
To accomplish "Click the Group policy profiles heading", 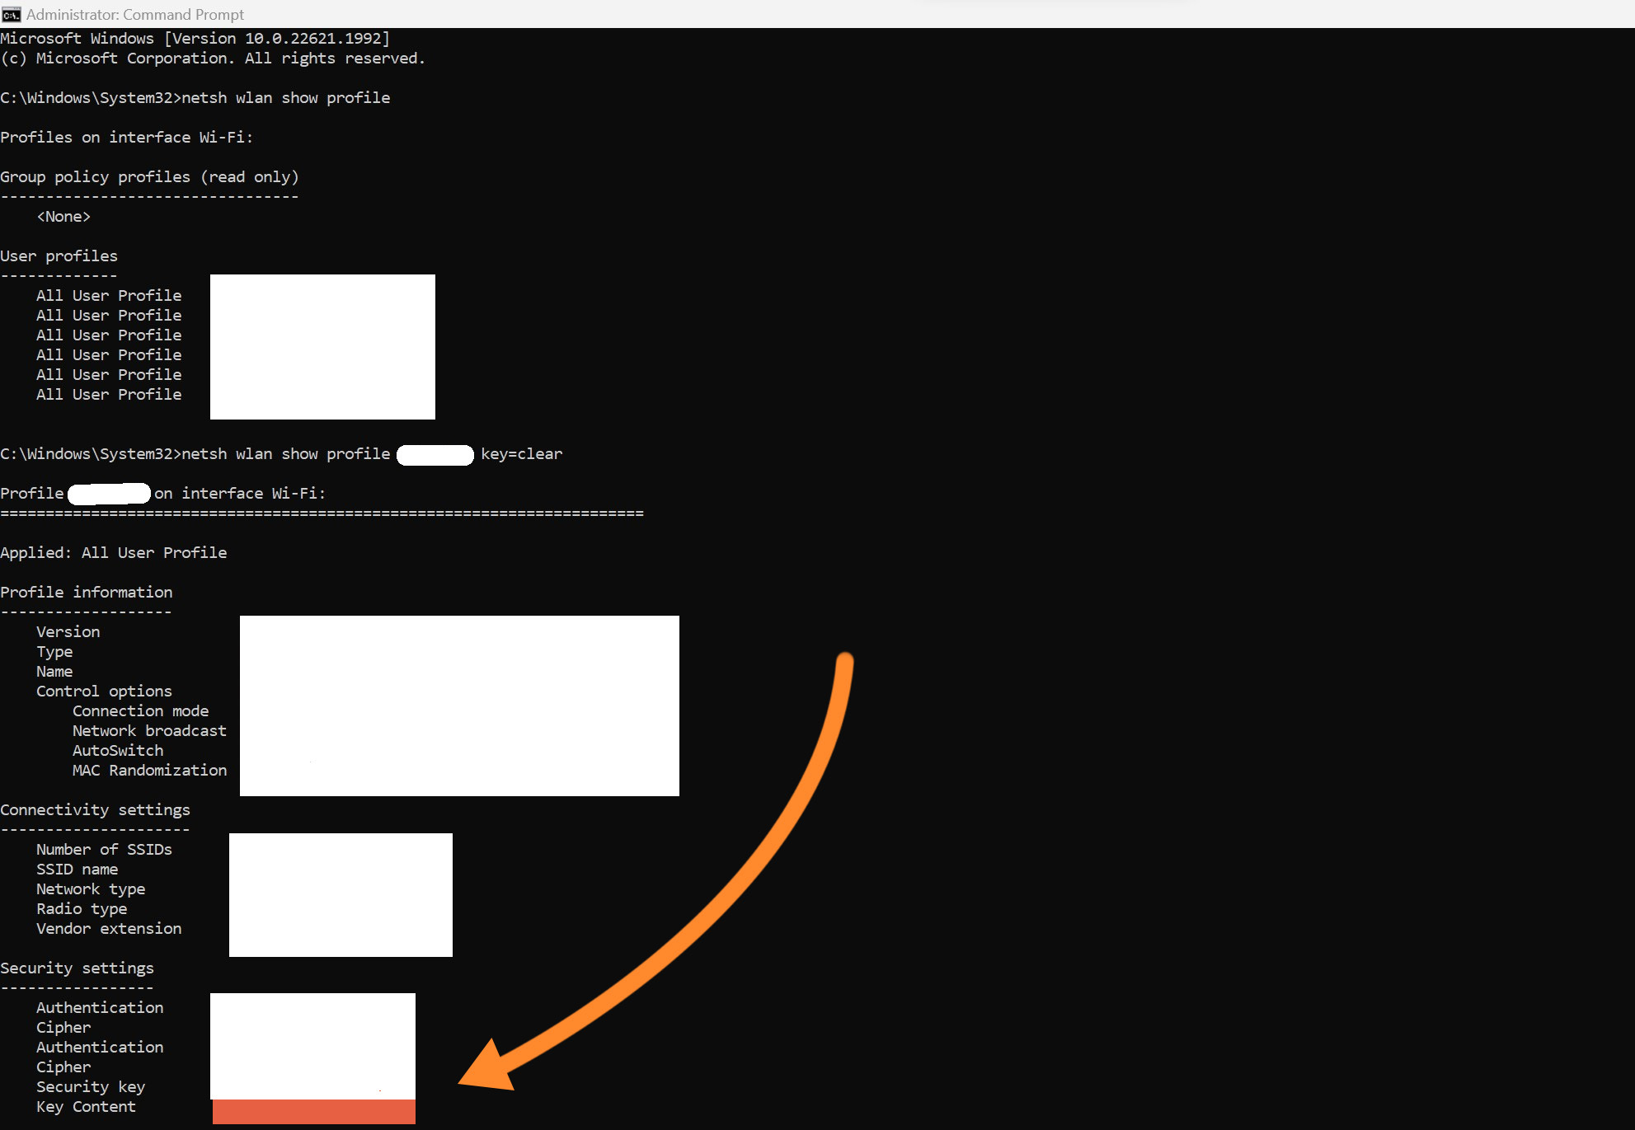I will [149, 177].
